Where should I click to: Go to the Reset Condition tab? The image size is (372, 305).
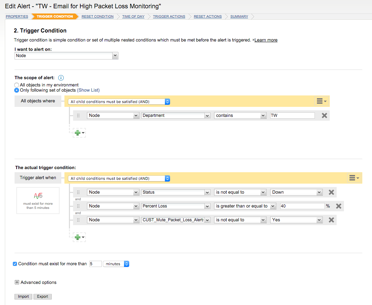coord(97,17)
